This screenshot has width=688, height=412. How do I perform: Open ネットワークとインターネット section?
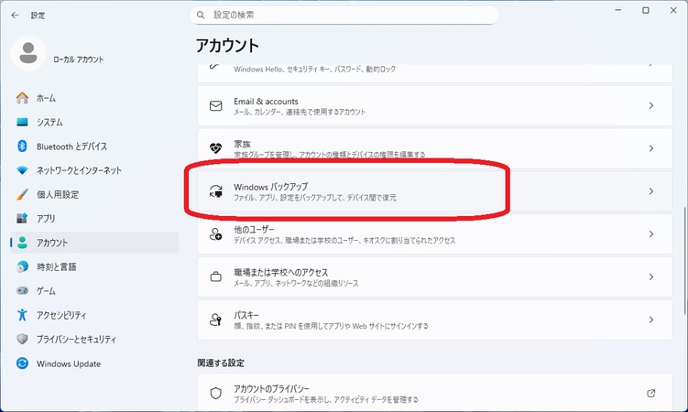point(94,170)
